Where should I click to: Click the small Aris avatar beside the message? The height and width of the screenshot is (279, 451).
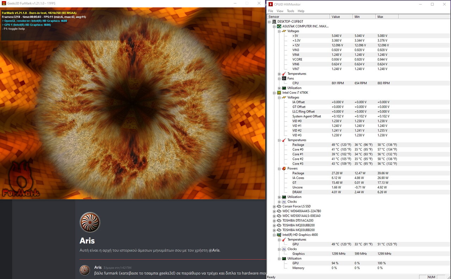tap(85, 270)
